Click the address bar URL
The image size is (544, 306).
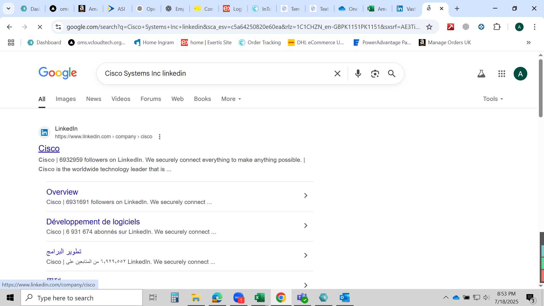click(x=243, y=27)
